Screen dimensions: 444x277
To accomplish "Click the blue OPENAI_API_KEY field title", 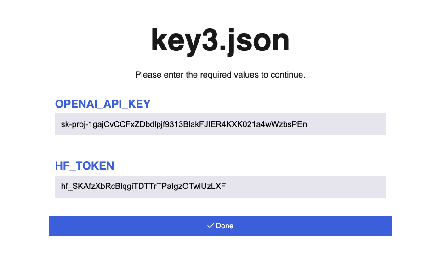I will [x=102, y=104].
